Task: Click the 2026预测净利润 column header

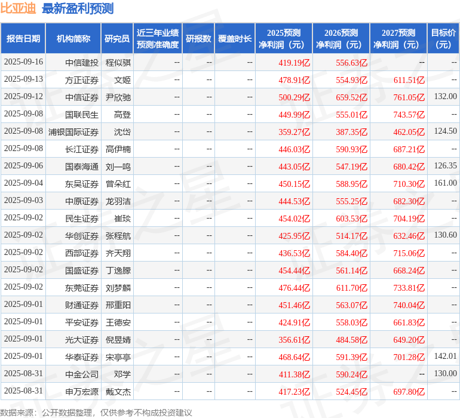Action: 341,38
